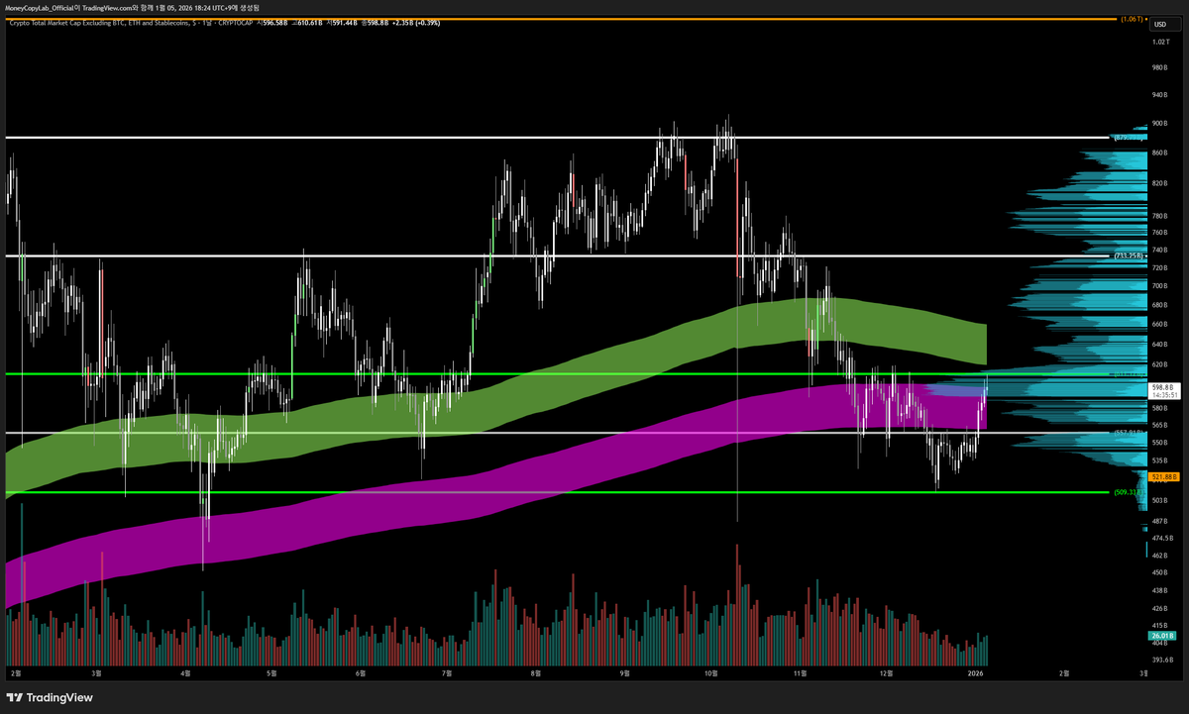This screenshot has width=1189, height=714.
Task: Click the 980 B price axis tick
Action: click(x=1160, y=67)
